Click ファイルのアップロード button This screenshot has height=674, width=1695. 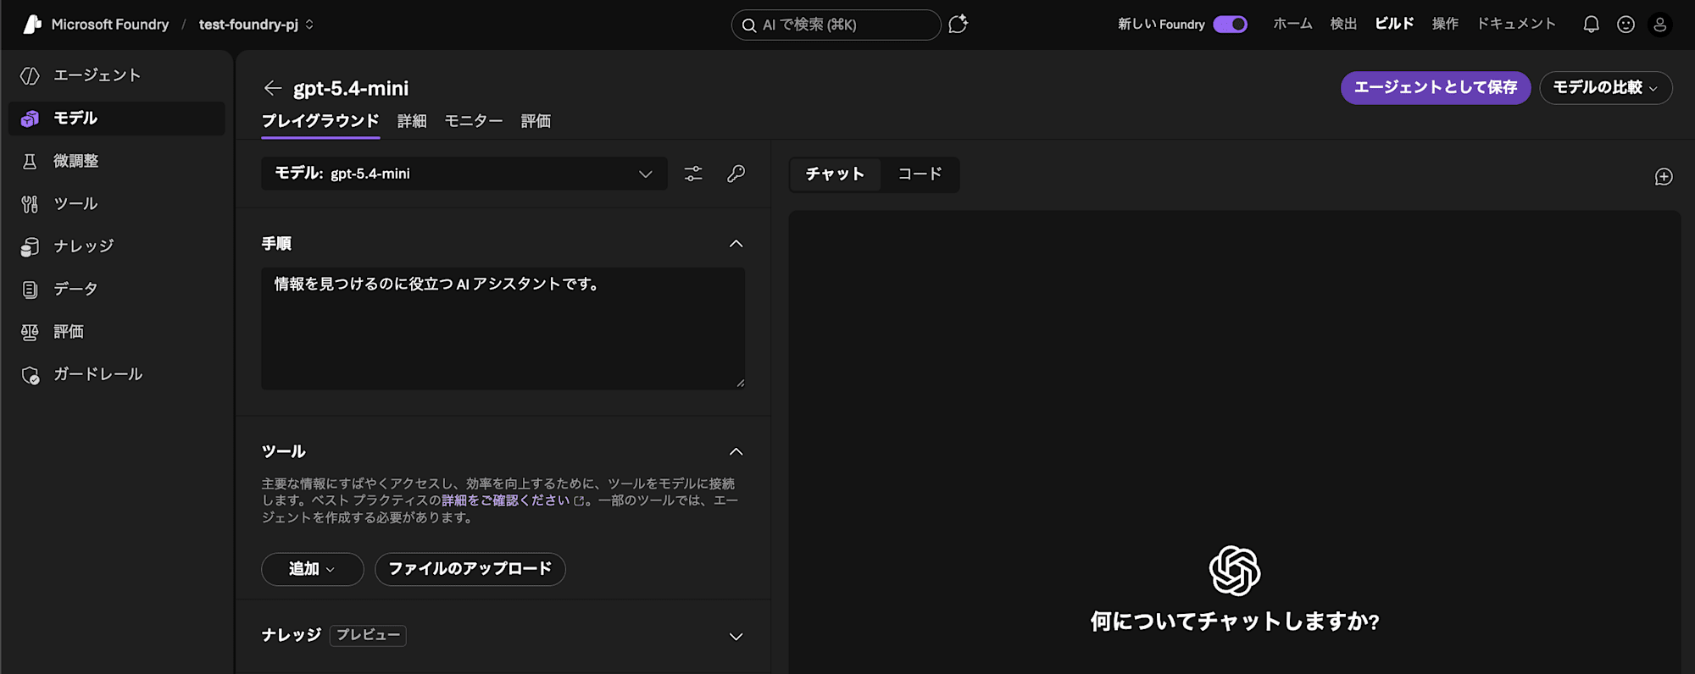tap(470, 569)
